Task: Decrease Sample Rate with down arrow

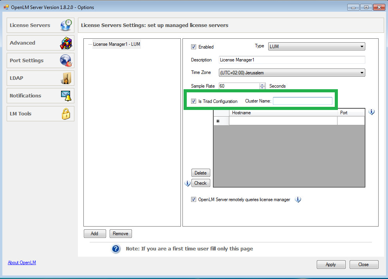Action: point(262,88)
